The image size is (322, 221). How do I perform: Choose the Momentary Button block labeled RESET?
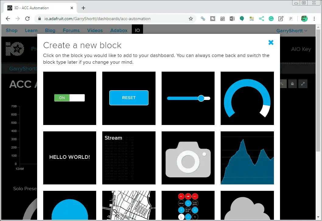[129, 98]
